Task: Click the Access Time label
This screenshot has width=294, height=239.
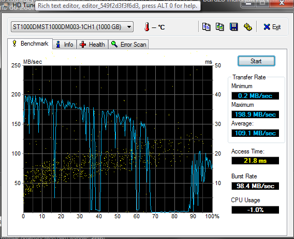Action: 248,151
